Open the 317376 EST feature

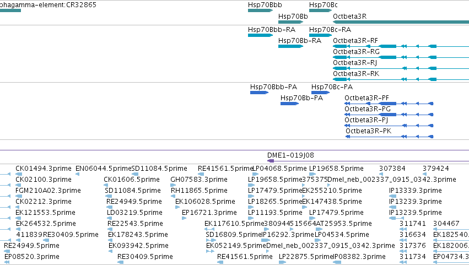tap(403, 252)
